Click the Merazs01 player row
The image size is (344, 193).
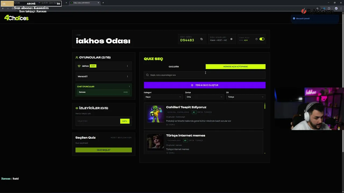point(103,76)
